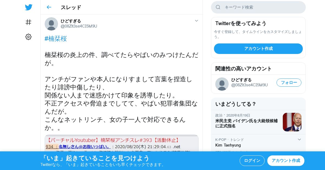Open the settings gear in sidebar

[28, 37]
